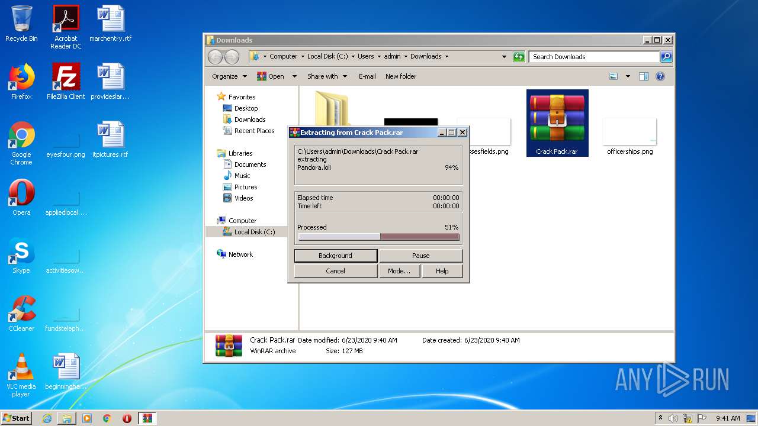This screenshot has width=758, height=426.
Task: Click New folder in the Explorer toolbar
Action: [x=401, y=76]
